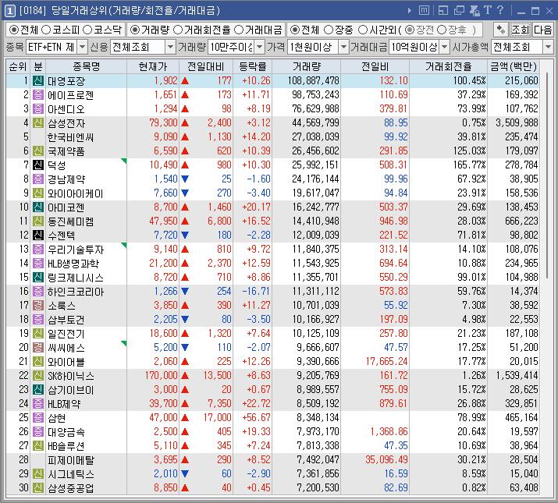Screen dimensions: 558x503
Task: Click the 신 badge in 대영포장 row
Action: [38, 81]
